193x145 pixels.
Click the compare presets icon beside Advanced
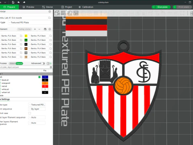(x=48, y=64)
